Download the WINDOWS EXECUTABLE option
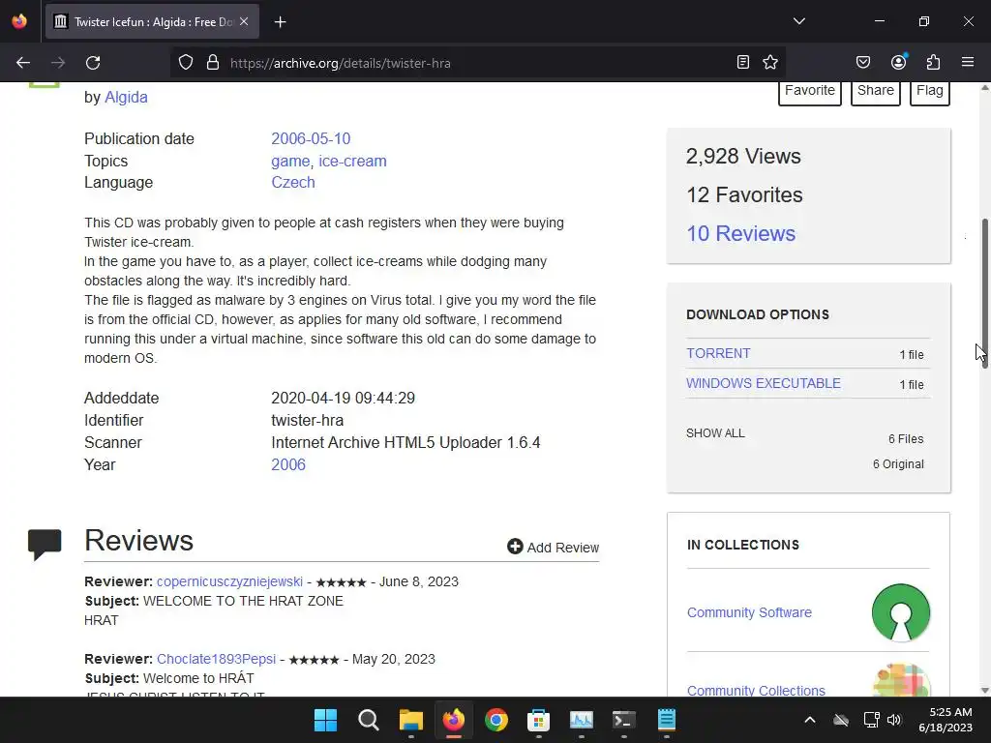The height and width of the screenshot is (743, 991). (763, 383)
